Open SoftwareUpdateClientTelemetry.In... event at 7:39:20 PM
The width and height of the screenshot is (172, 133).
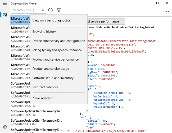point(37,113)
